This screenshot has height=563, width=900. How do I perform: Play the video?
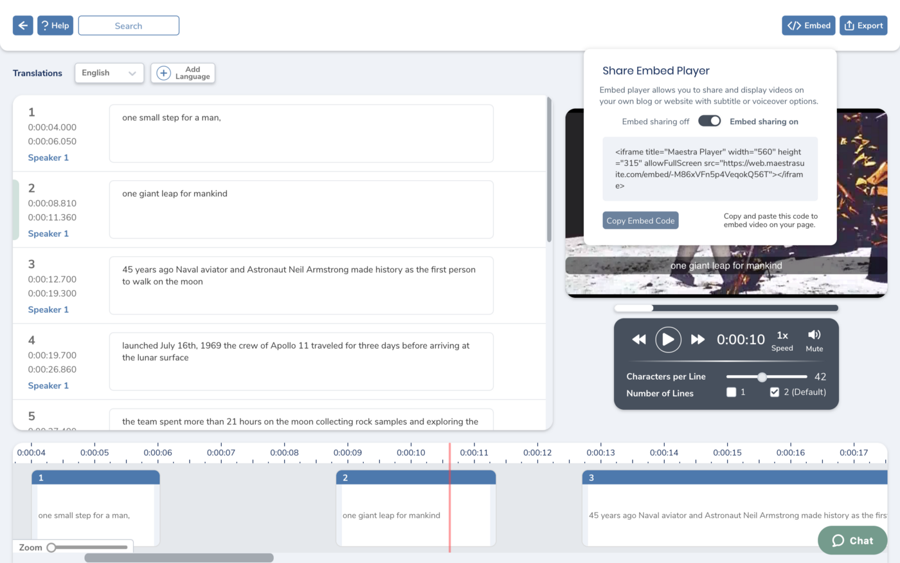tap(668, 339)
